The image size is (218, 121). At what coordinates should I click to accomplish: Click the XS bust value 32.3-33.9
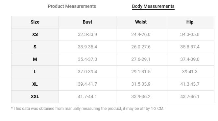87,34
